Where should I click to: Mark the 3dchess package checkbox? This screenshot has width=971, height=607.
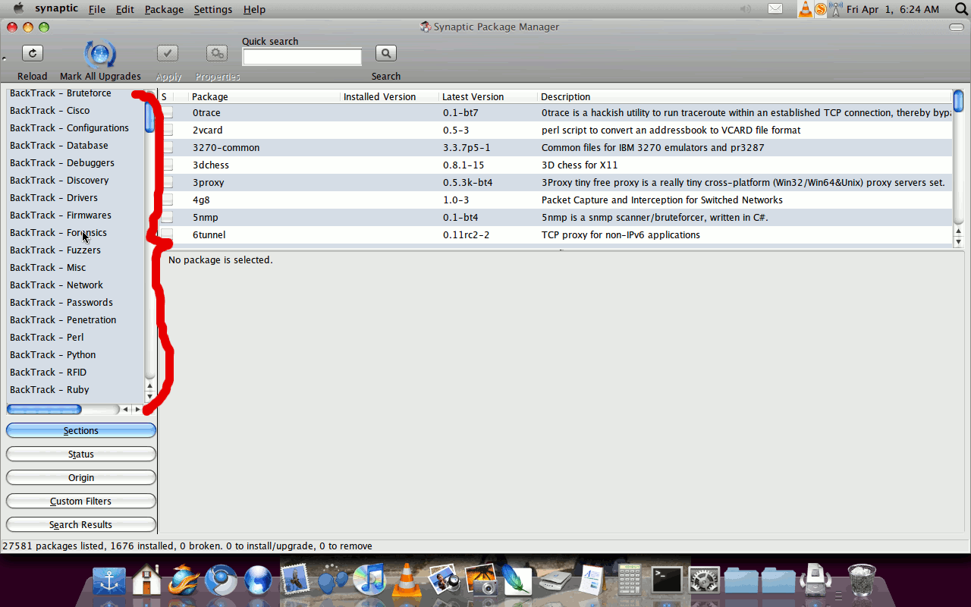[x=167, y=165]
